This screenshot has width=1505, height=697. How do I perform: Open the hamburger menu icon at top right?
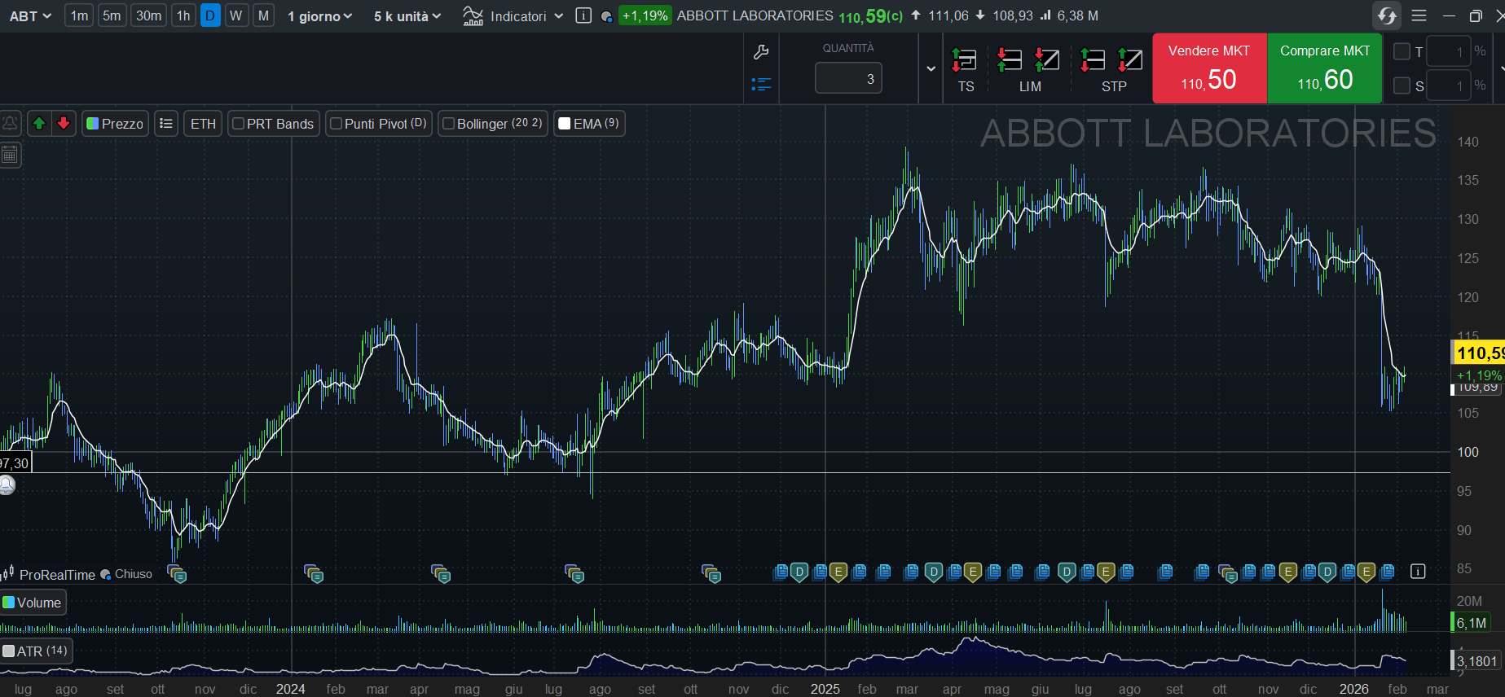tap(1419, 15)
